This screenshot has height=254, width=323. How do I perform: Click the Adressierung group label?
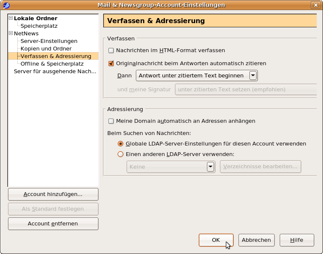[125, 109]
